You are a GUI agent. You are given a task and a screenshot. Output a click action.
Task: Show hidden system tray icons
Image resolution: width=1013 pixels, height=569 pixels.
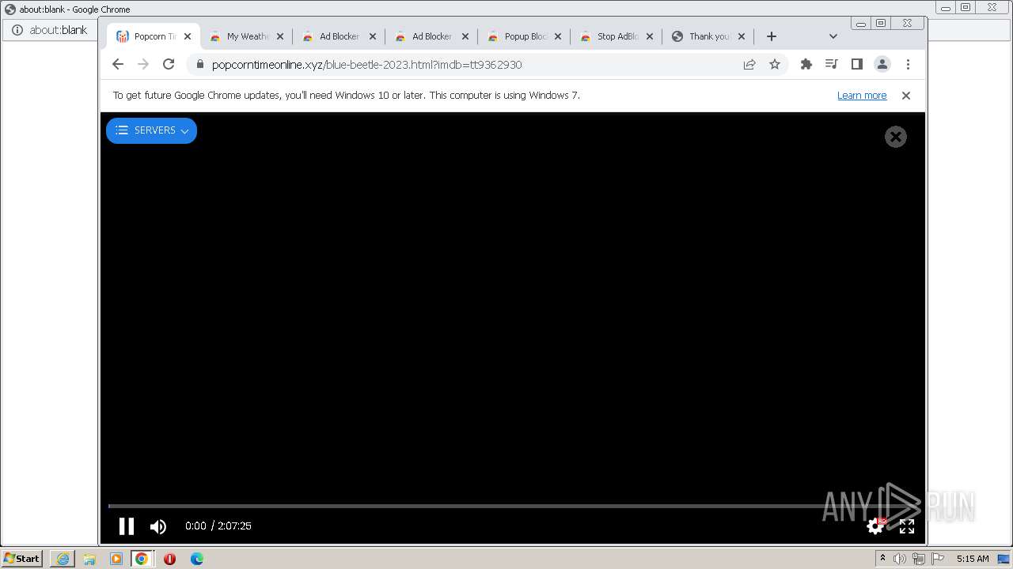(x=882, y=559)
